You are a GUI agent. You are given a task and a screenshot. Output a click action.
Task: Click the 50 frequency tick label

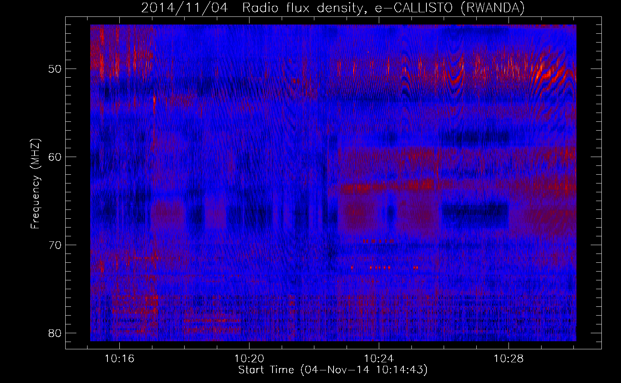pyautogui.click(x=55, y=69)
